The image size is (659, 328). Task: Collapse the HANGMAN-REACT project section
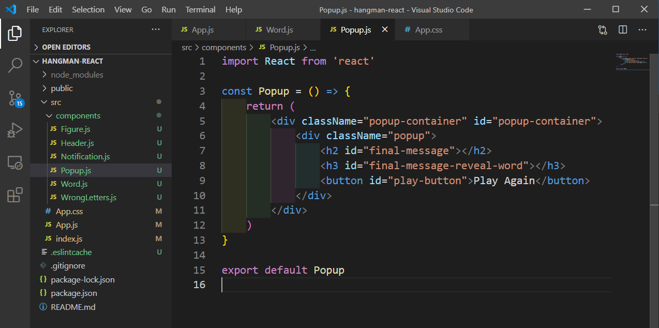point(101,61)
